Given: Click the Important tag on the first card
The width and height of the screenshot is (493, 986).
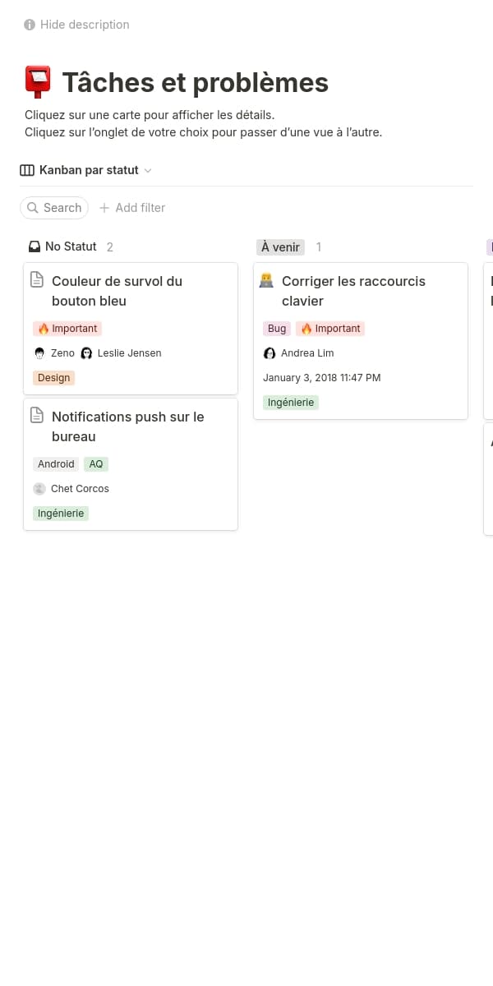Looking at the screenshot, I should (67, 328).
